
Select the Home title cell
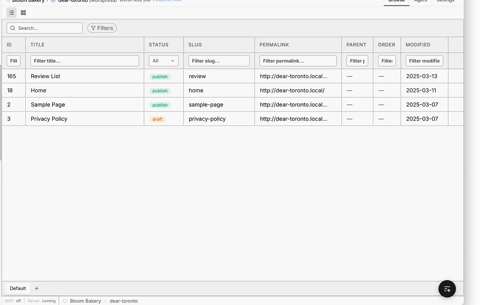tap(85, 90)
